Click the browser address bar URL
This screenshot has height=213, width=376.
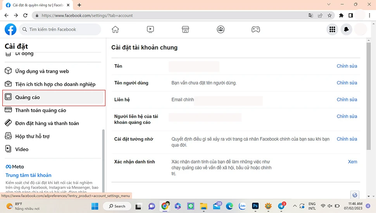[87, 15]
